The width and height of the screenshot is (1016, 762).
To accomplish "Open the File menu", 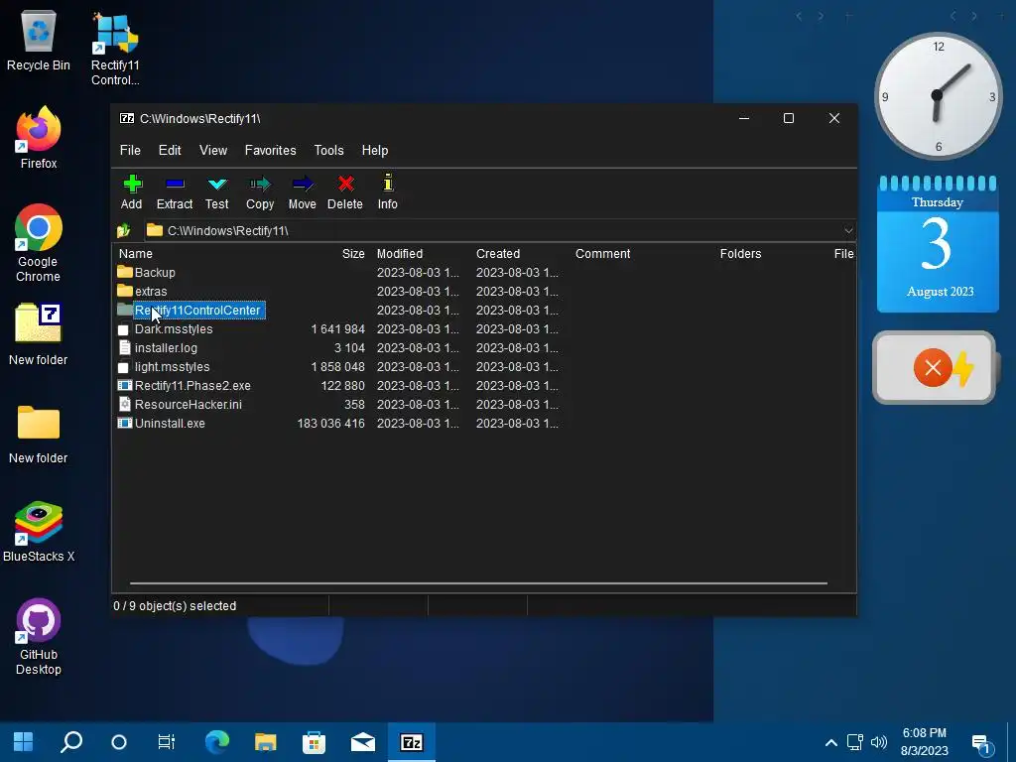I will coord(130,151).
